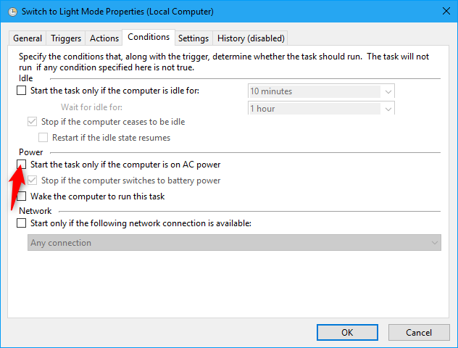458x348 pixels.
Task: Toggle stop if switches to battery power
Action: click(x=32, y=181)
